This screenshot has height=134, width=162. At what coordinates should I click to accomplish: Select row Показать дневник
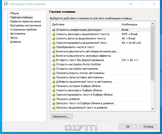coord(100,99)
